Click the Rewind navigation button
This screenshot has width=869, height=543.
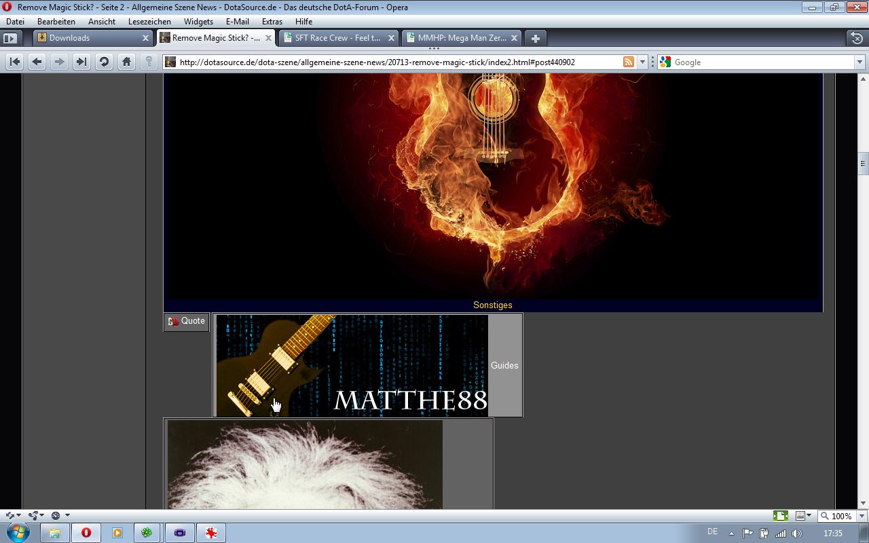pyautogui.click(x=15, y=62)
